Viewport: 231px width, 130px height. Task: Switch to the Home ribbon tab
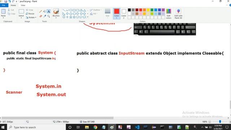tap(13, 5)
